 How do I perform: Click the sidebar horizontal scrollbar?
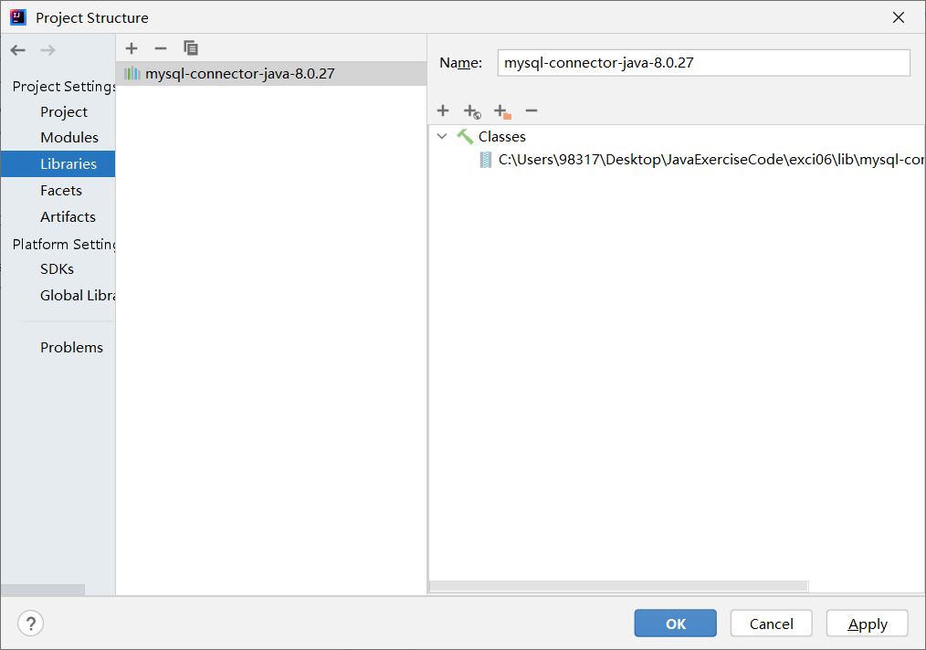point(43,590)
